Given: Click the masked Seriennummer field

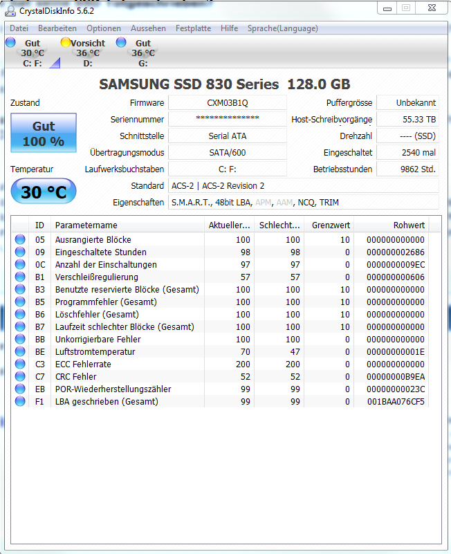Looking at the screenshot, I should [x=228, y=120].
